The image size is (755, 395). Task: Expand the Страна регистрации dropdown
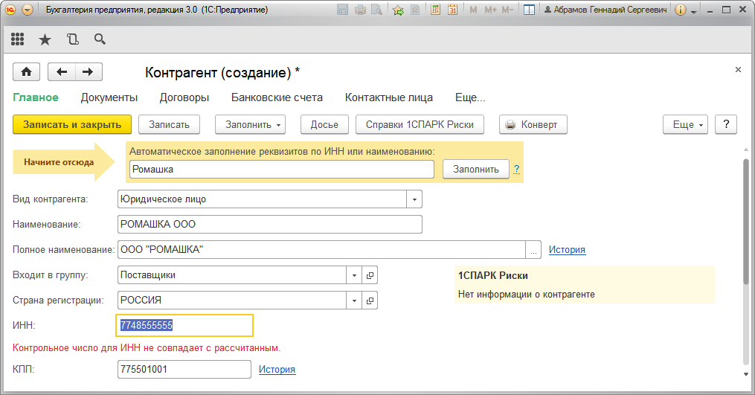354,300
